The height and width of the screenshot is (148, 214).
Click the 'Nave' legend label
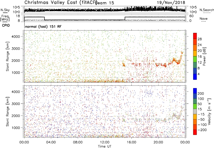203,19
